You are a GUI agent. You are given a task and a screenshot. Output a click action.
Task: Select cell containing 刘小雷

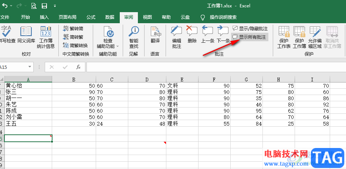tap(28, 117)
